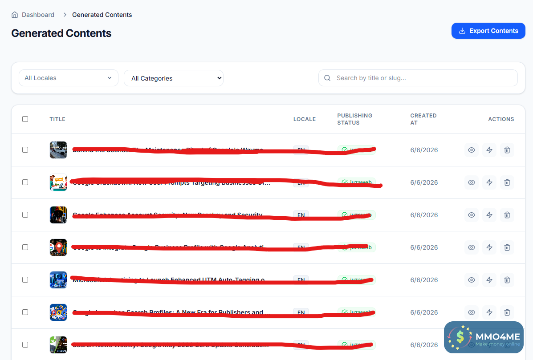Tick the checkbox in the row with the green chart thumbnail
Screen dimensions: 533x360
[25, 345]
